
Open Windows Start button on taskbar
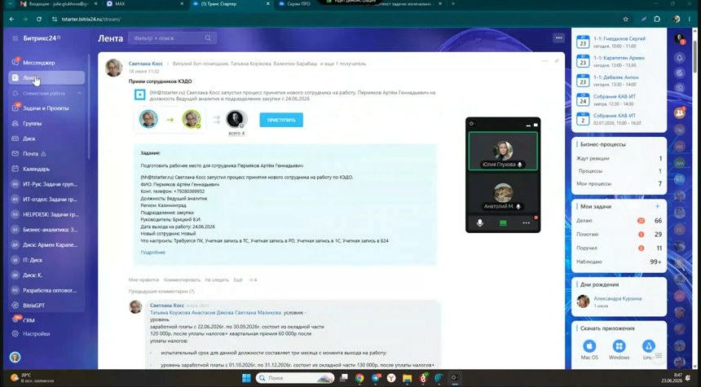[x=246, y=378]
